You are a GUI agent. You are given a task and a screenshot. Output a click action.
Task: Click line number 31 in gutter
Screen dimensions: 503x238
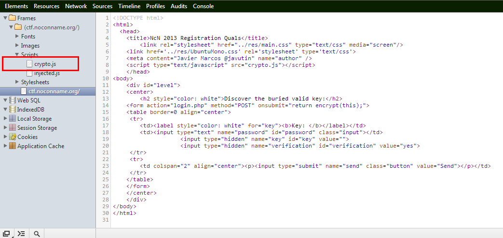click(105, 219)
